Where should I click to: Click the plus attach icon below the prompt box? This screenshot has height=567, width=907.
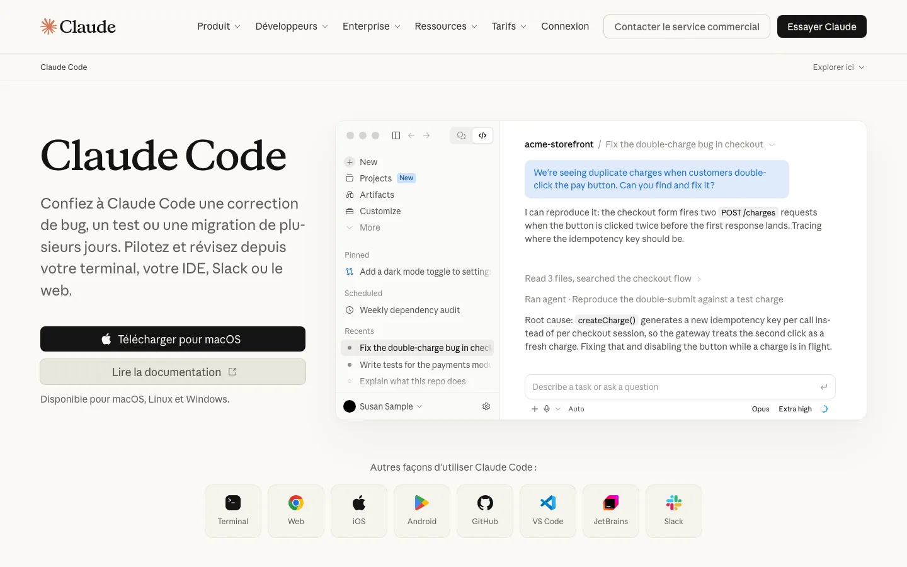click(535, 409)
